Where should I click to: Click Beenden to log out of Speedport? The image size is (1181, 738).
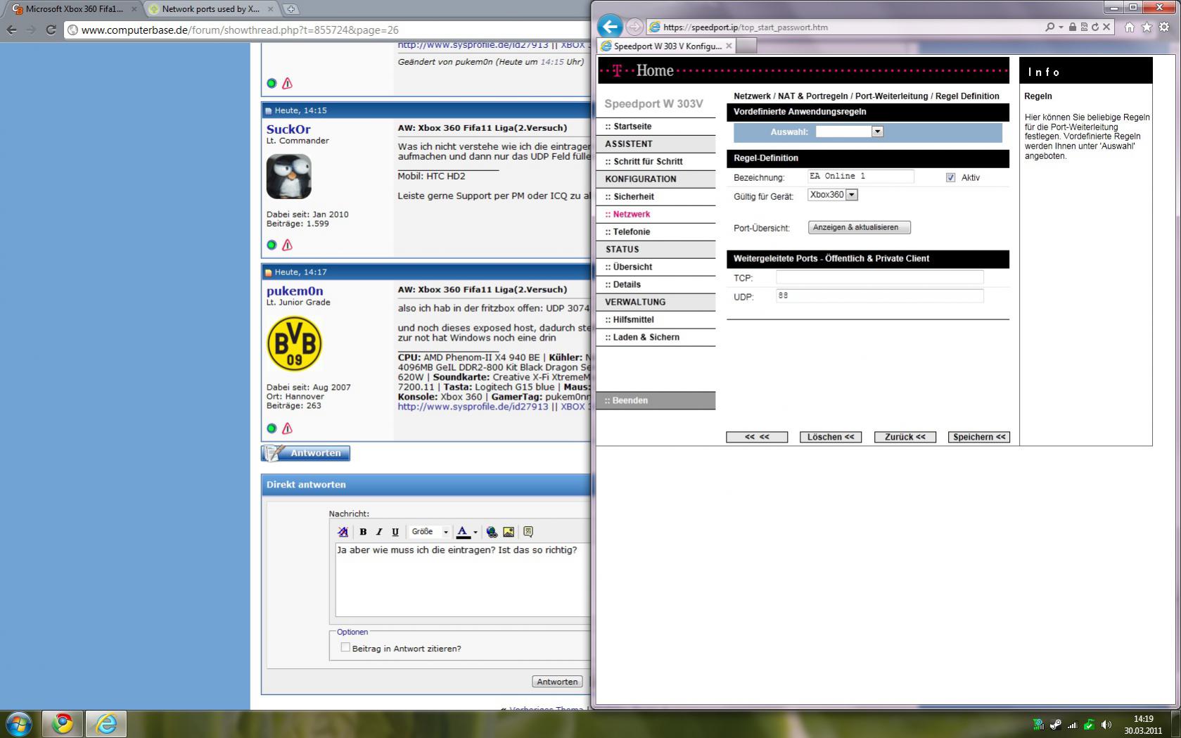pos(656,400)
